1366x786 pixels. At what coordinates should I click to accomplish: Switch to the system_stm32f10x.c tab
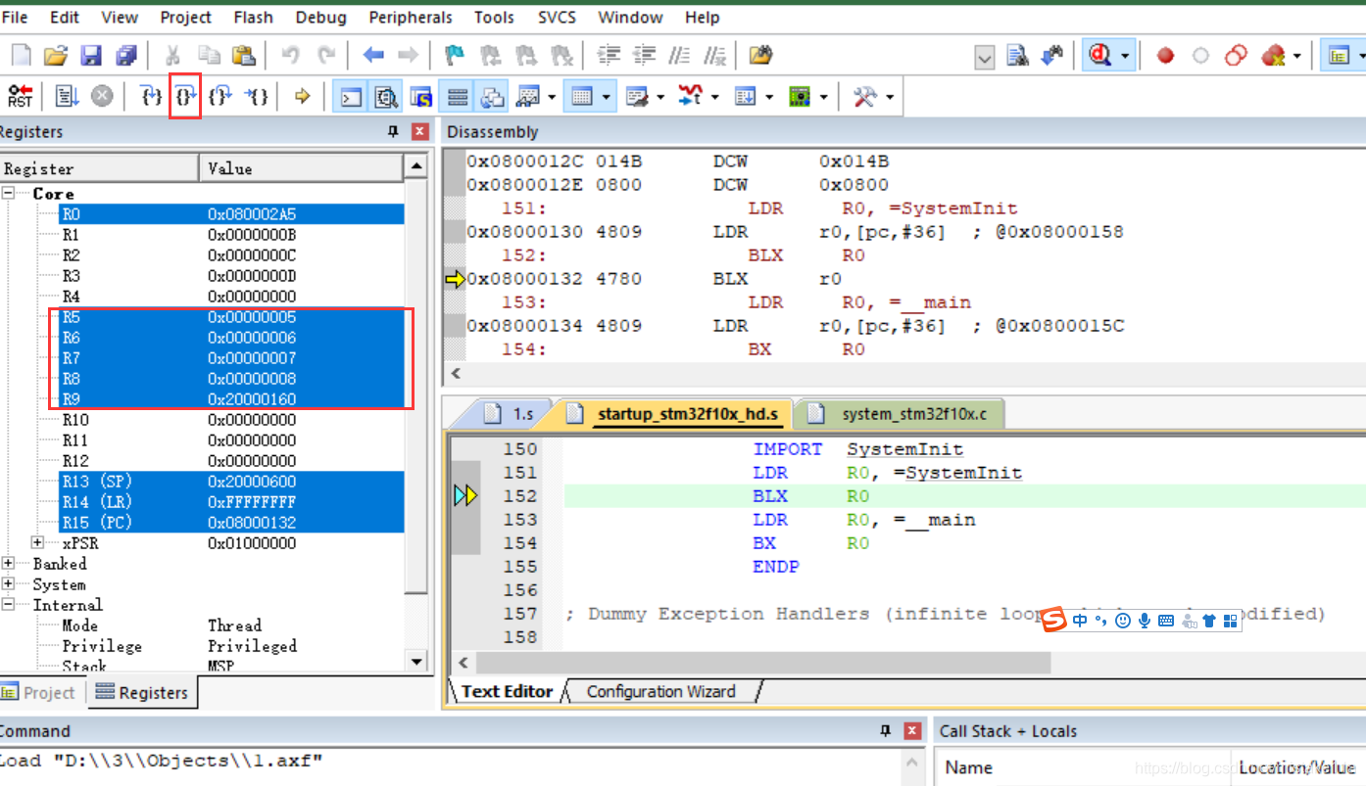(900, 414)
